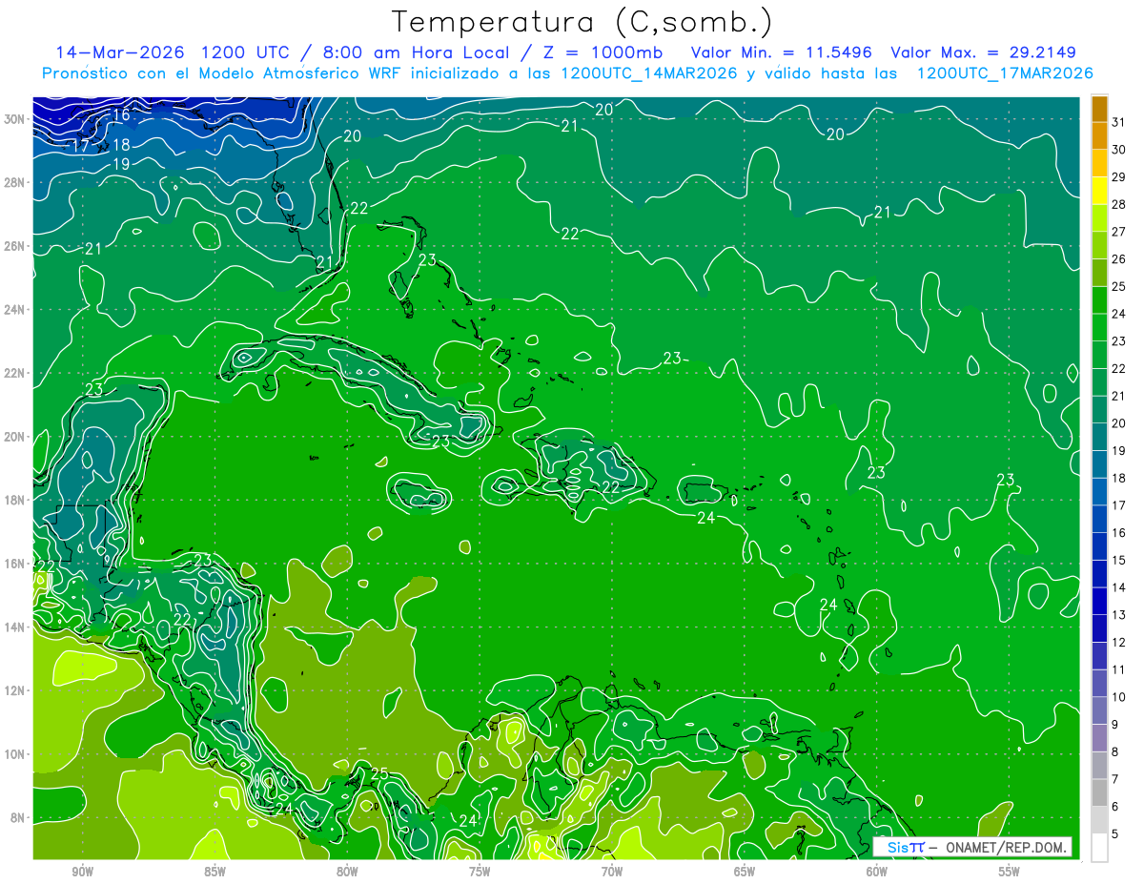Viewport: 1144px width, 884px height.
Task: Click the 60W longitude axis label
Action: click(877, 872)
